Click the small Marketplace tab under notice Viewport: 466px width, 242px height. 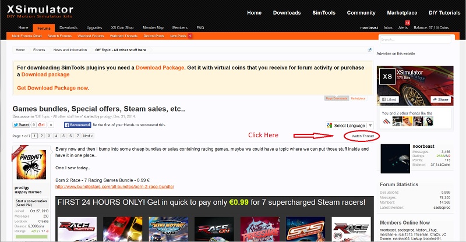[358, 98]
